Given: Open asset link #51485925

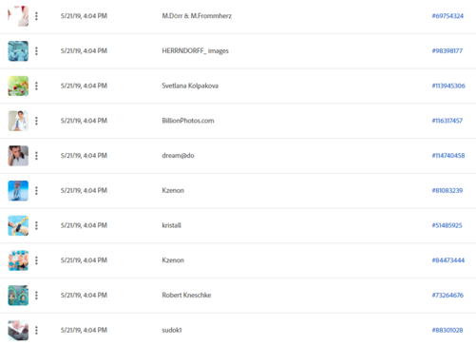Looking at the screenshot, I should [x=447, y=225].
